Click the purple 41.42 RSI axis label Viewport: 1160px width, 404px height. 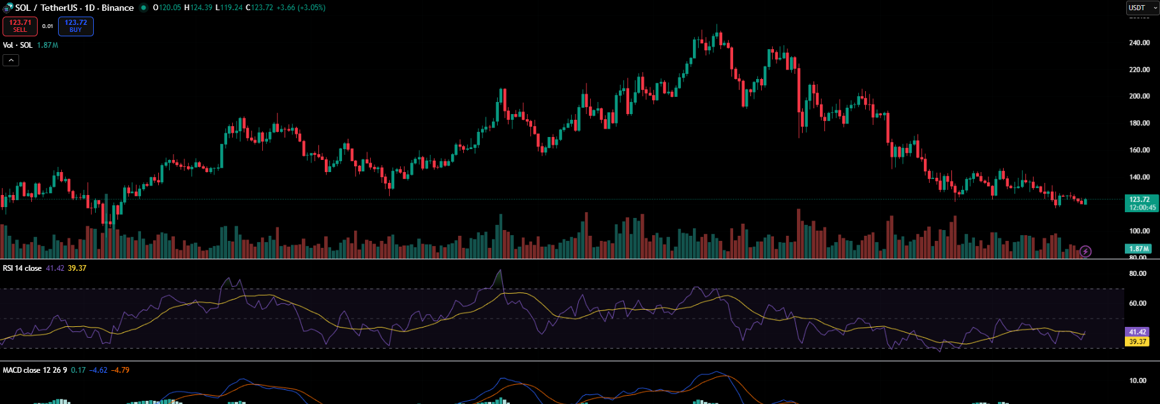click(x=1137, y=332)
